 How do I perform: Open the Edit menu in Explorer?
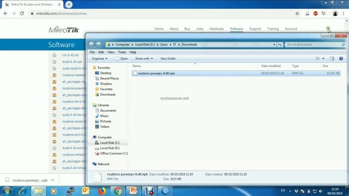click(101, 52)
